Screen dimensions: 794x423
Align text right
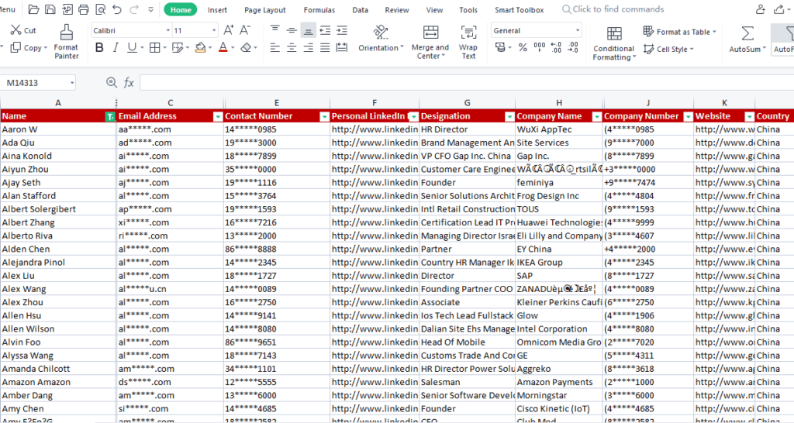click(309, 47)
